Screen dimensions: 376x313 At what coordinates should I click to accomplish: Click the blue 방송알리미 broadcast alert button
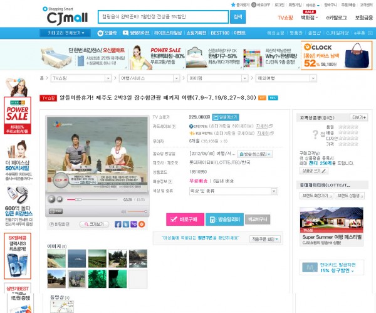tap(224, 219)
